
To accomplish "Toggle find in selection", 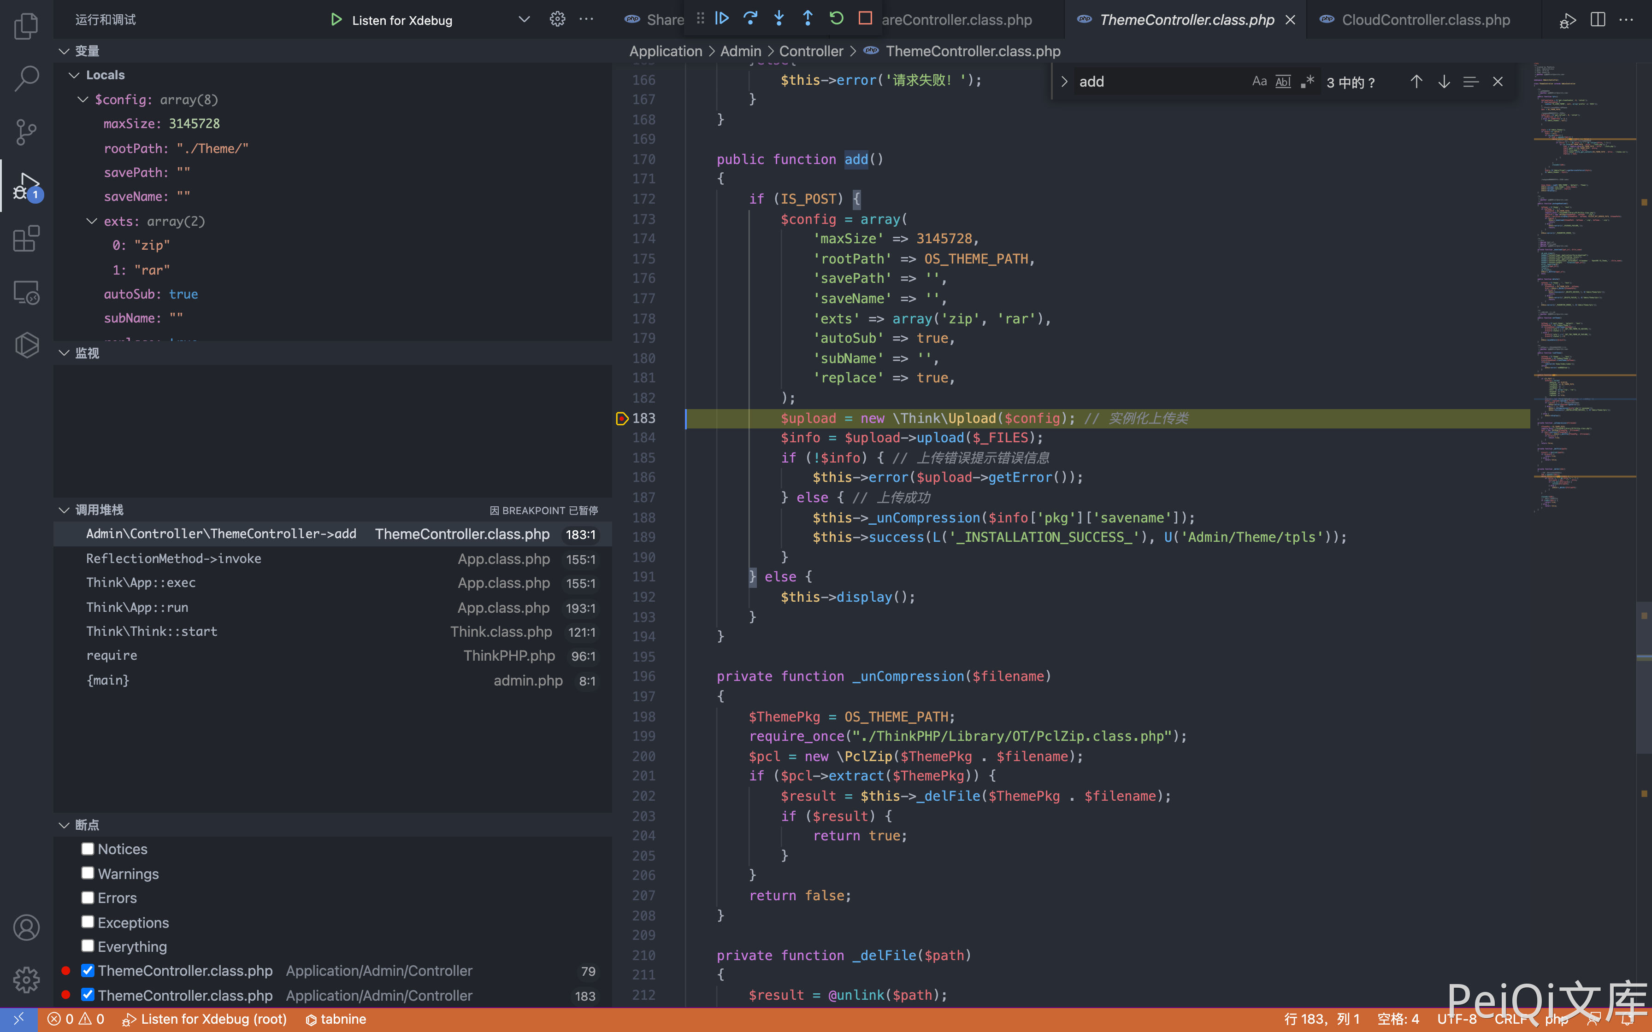I will (x=1470, y=82).
